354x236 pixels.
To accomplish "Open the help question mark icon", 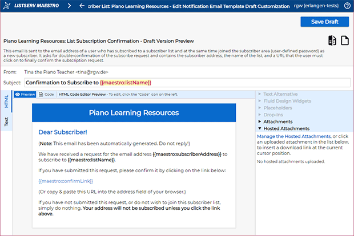I will click(347, 6).
